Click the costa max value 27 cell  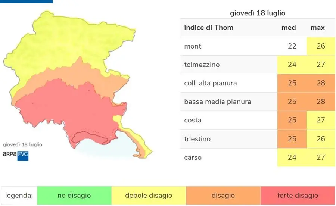321,120
